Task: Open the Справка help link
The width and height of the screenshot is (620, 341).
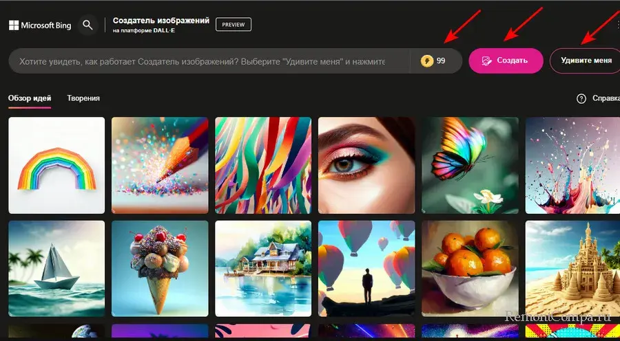Action: coord(606,98)
